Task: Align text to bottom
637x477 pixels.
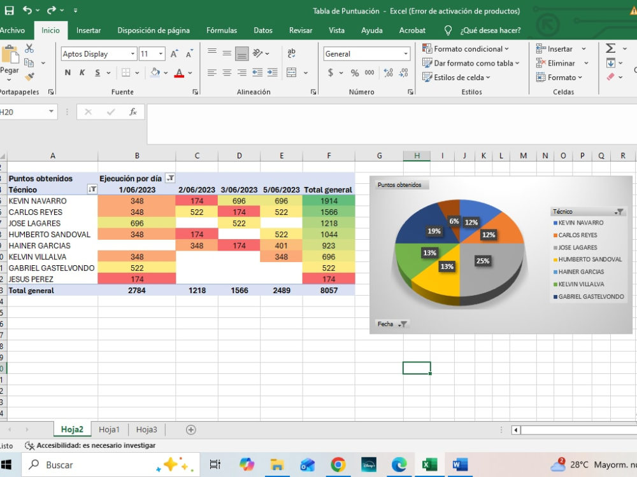Action: (x=241, y=53)
